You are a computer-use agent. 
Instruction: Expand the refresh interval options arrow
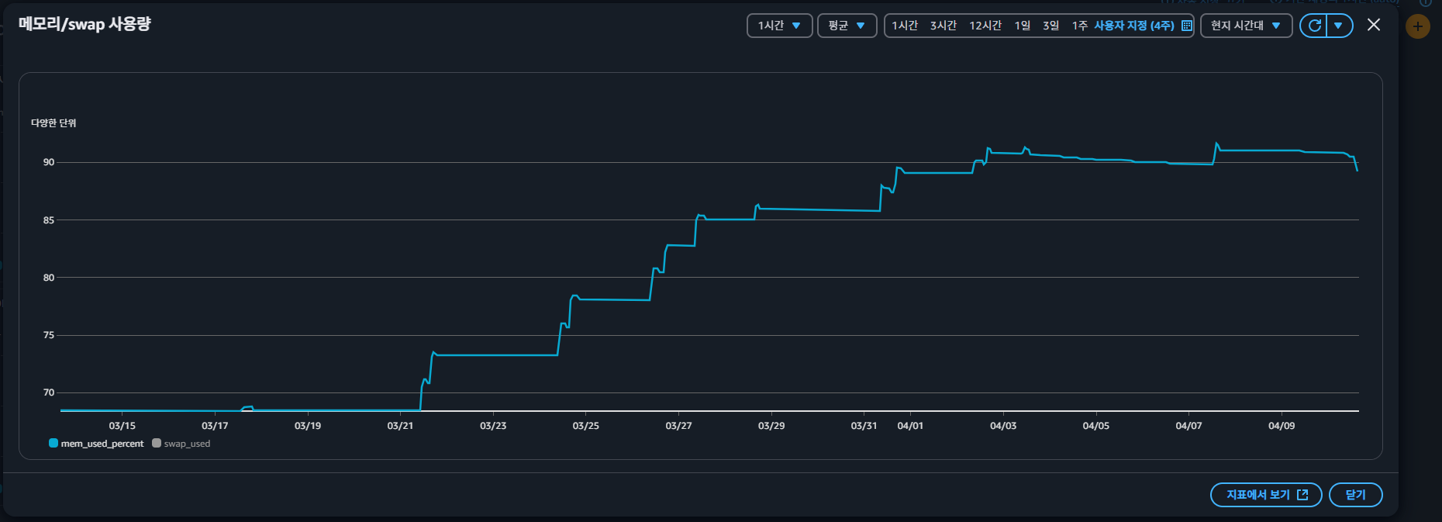[x=1339, y=26]
